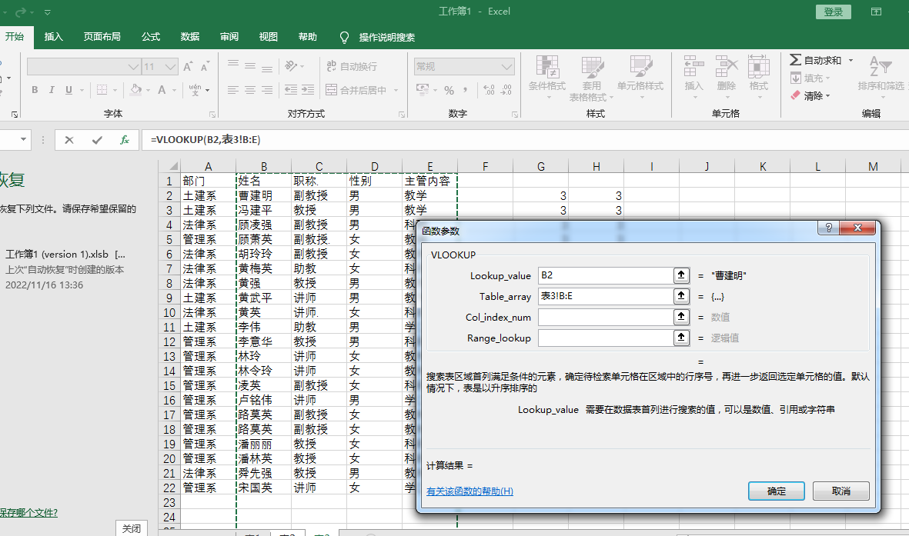909x536 pixels.
Task: Click the Col_index_num input field
Action: (605, 317)
